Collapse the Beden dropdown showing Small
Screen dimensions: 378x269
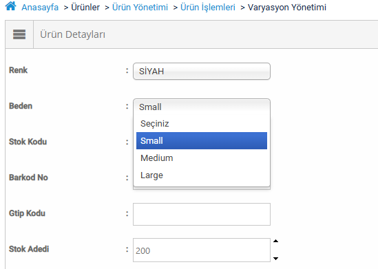202,107
